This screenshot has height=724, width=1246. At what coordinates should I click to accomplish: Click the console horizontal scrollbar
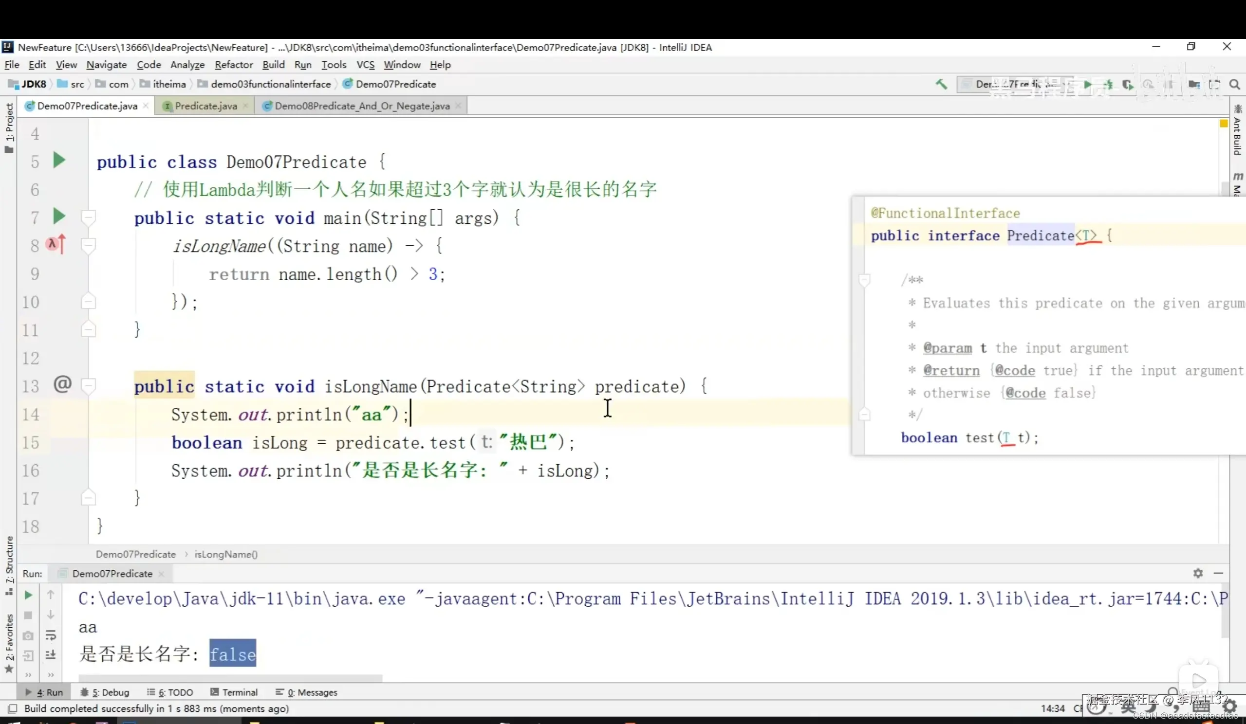coord(230,678)
